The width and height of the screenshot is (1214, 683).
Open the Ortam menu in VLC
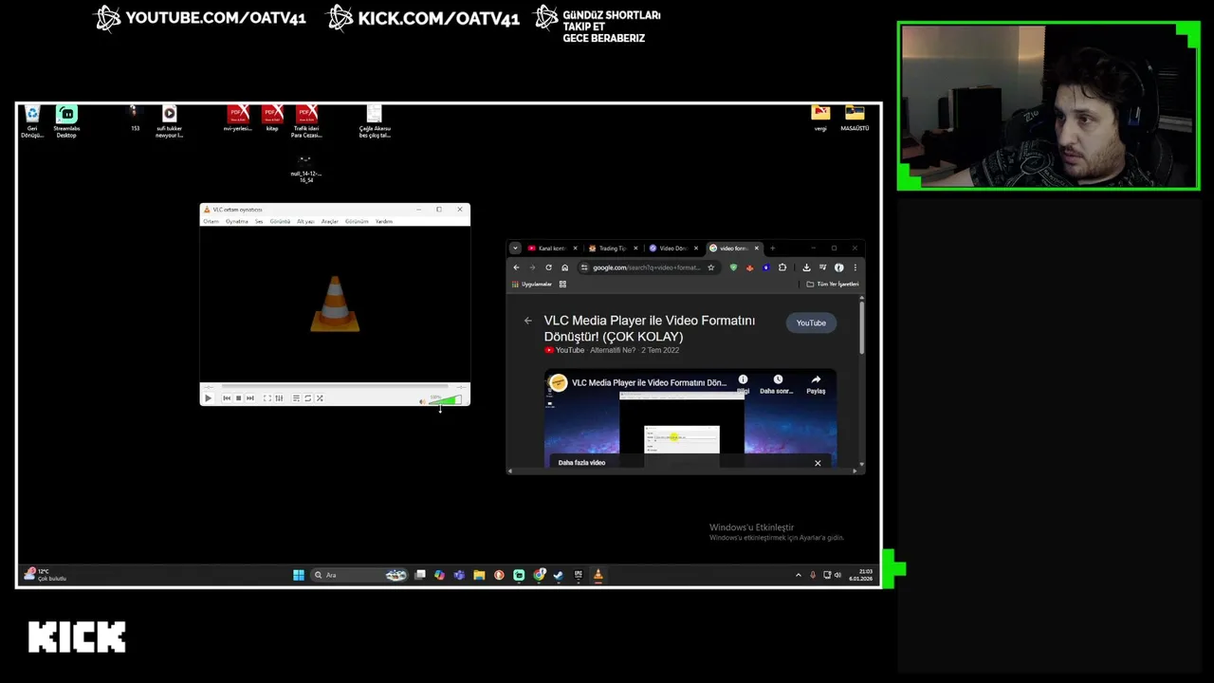pos(211,221)
